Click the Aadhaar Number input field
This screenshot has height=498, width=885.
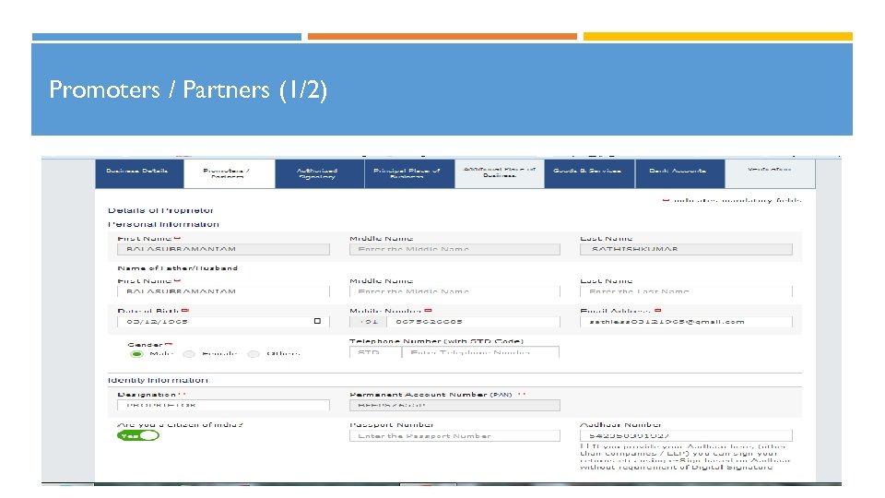686,435
